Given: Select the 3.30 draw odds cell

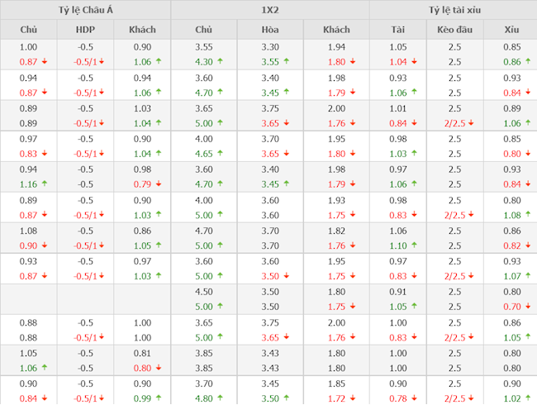Looking at the screenshot, I should [269, 46].
